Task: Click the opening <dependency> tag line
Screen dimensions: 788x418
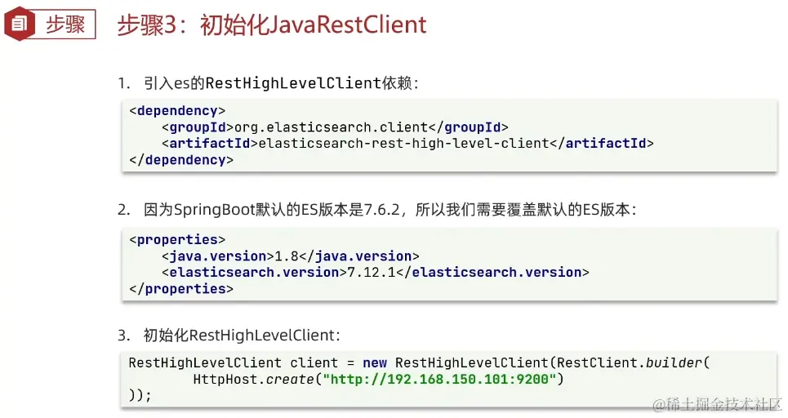Action: (x=177, y=110)
